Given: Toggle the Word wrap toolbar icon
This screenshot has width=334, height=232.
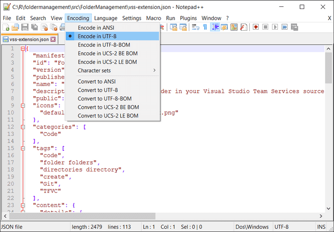Looking at the screenshot, I should coord(195,27).
